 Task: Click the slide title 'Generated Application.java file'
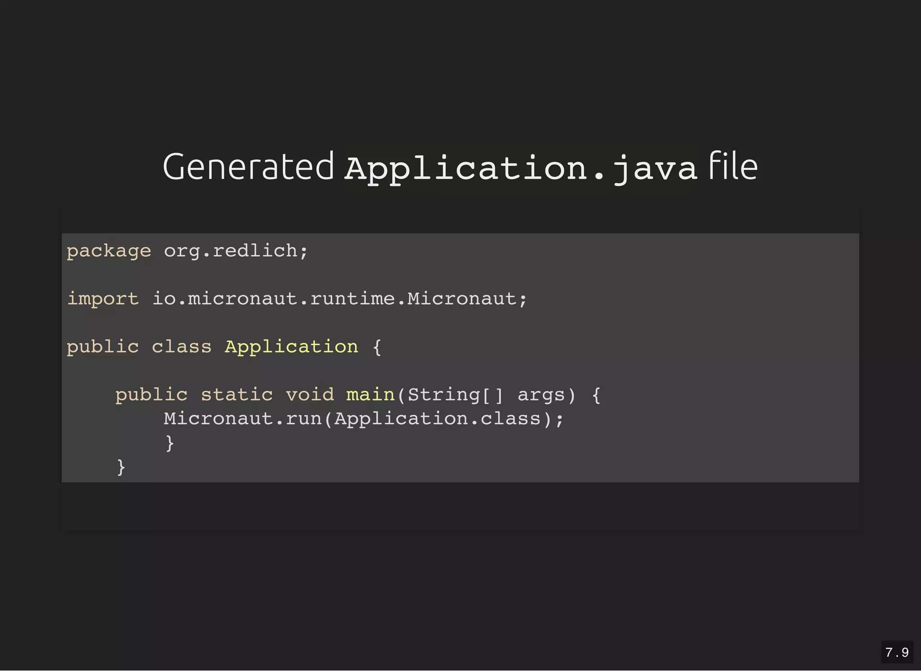[460, 167]
